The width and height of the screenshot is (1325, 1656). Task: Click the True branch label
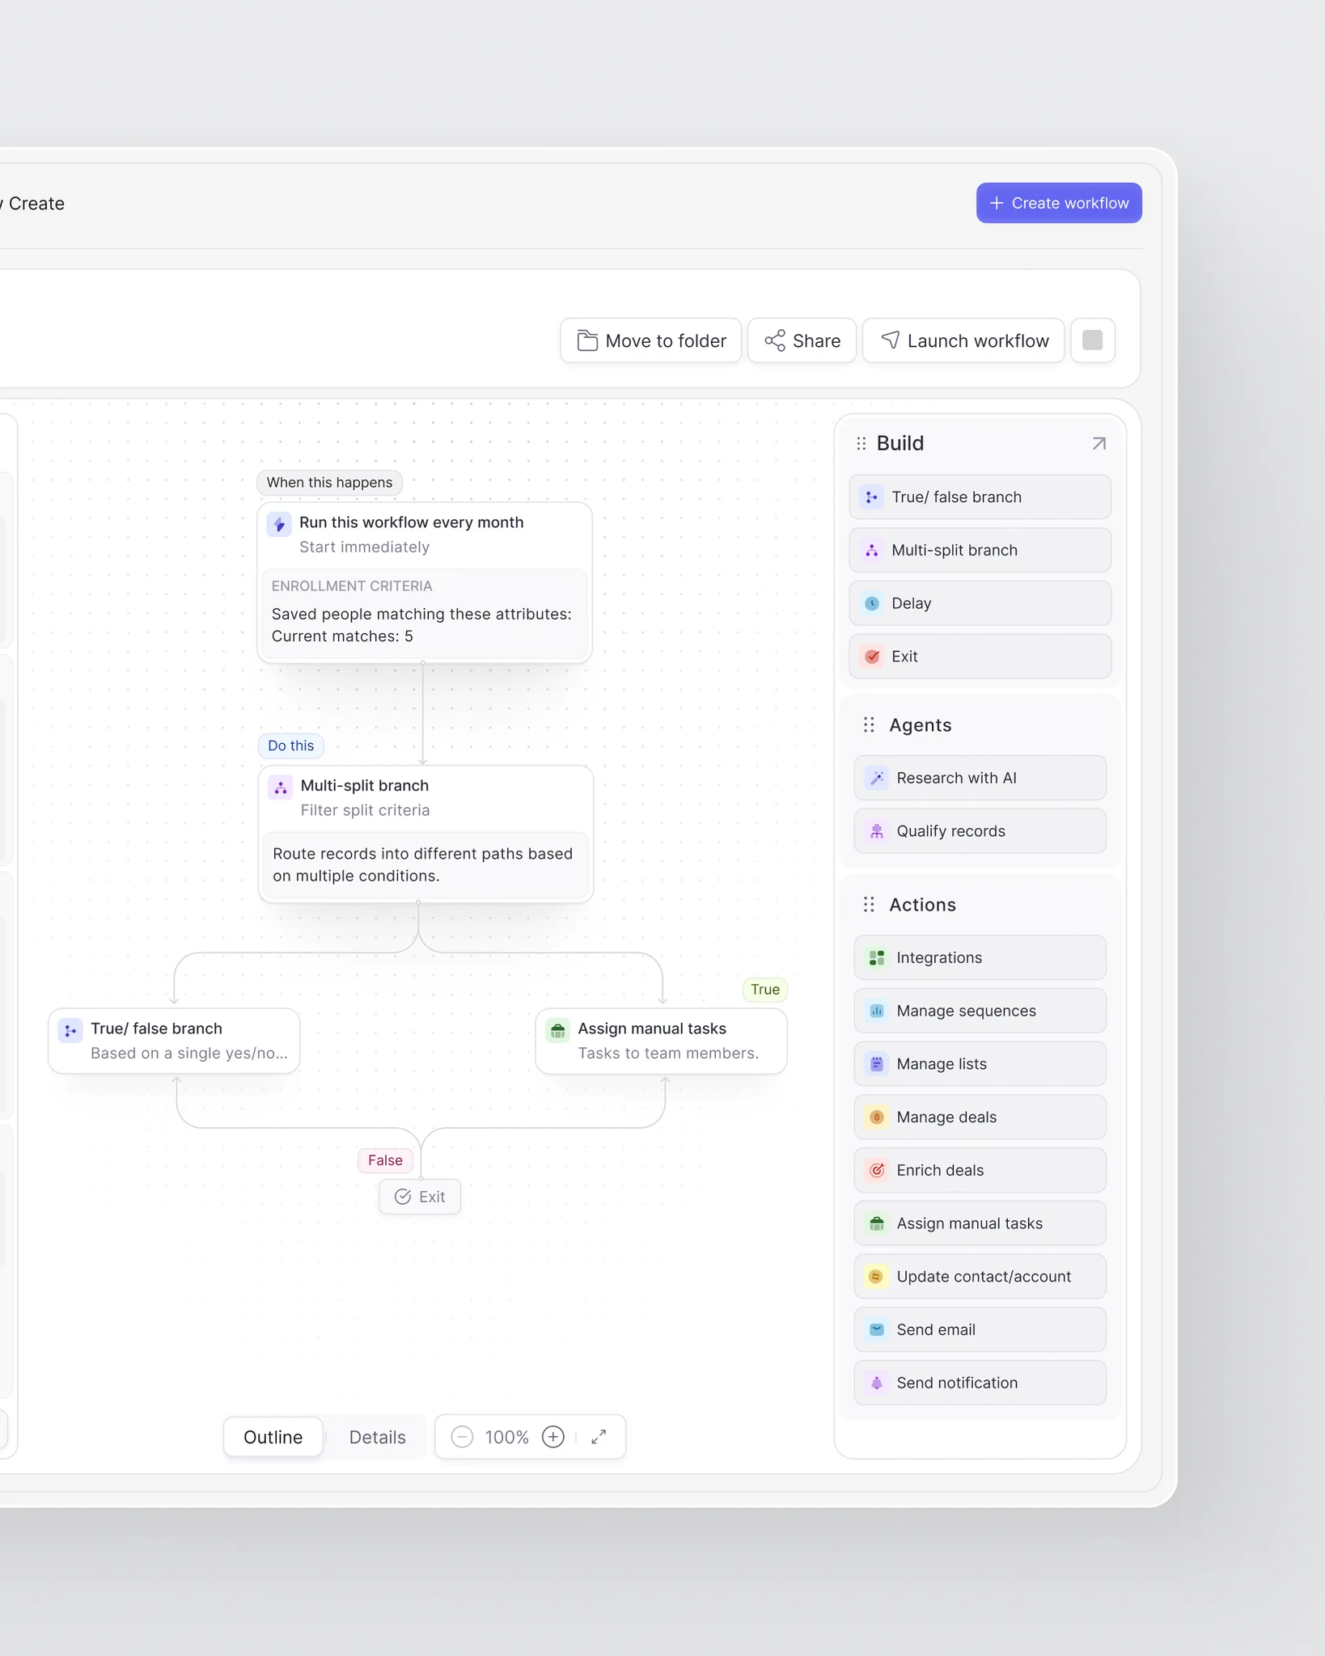[765, 990]
